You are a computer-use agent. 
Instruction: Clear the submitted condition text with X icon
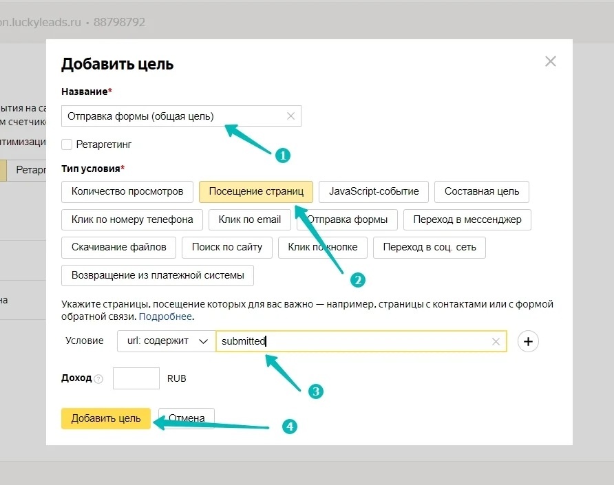(496, 341)
